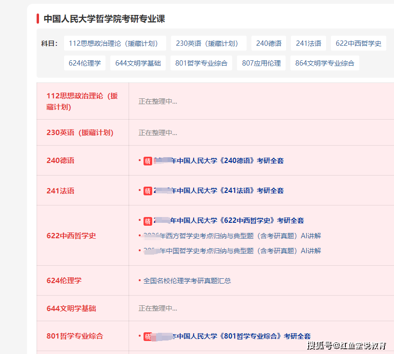Choose the 240德语 subject tag
Image resolution: width=394 pixels, height=354 pixels.
(269, 43)
